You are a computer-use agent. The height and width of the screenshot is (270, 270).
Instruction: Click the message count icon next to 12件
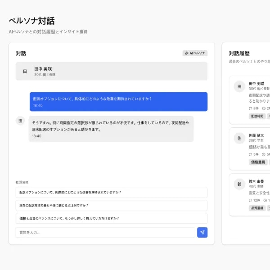click(x=250, y=200)
